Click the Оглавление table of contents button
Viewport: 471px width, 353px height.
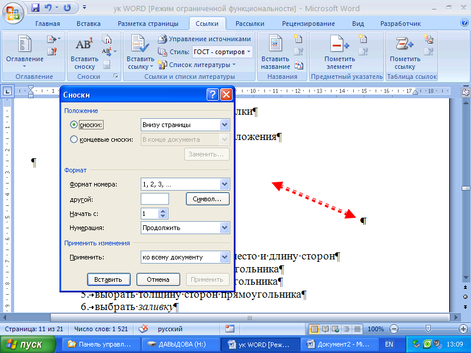(x=25, y=52)
